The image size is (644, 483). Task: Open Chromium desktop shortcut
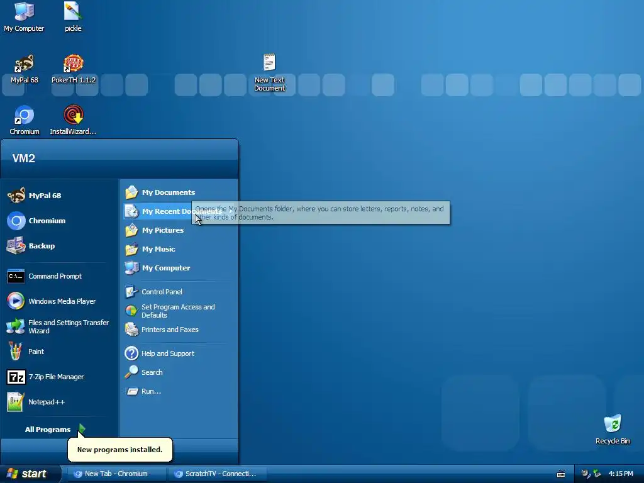point(25,120)
